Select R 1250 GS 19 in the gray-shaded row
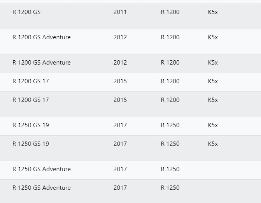Screen dimensions: 261x203 (x=31, y=144)
